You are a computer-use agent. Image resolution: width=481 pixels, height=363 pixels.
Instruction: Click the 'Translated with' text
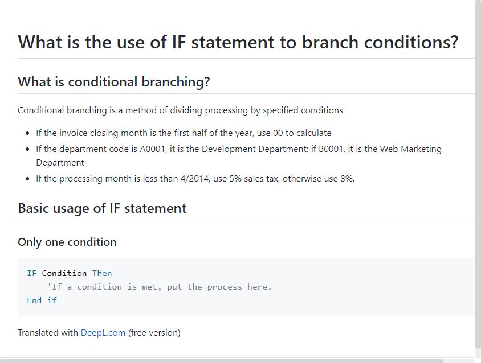(x=48, y=333)
